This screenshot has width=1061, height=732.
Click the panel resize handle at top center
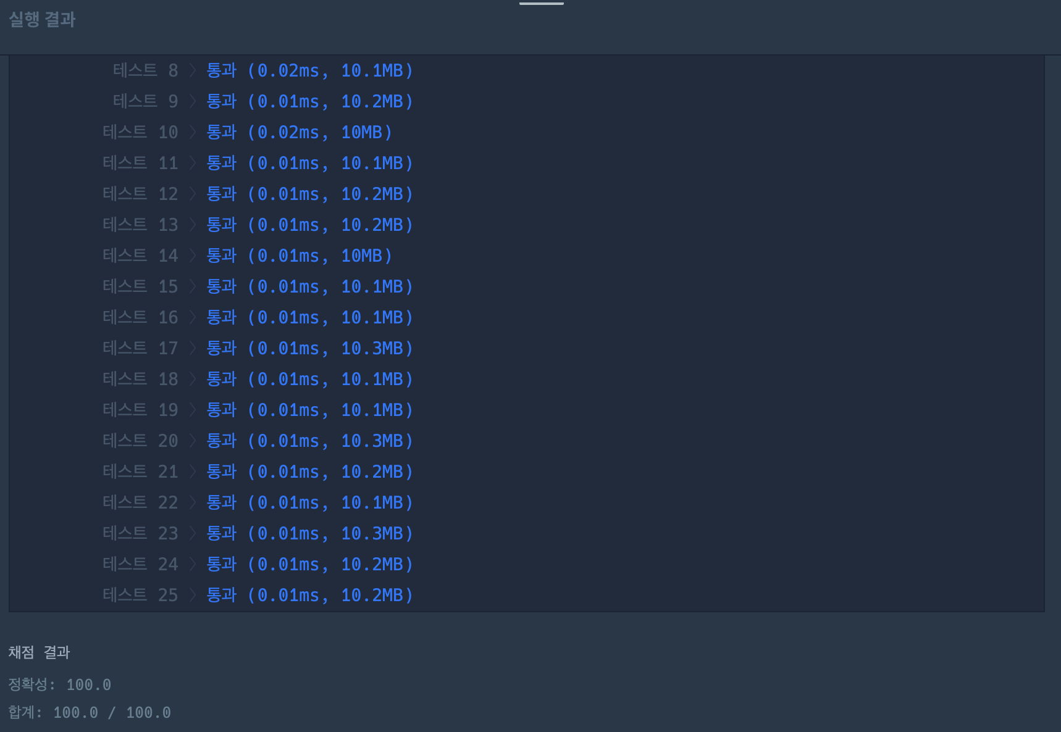[542, 3]
